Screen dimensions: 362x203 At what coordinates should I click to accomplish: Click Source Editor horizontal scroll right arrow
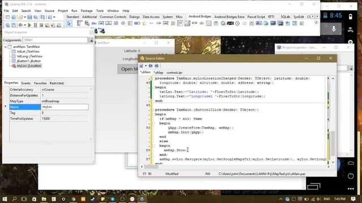pos(328,166)
